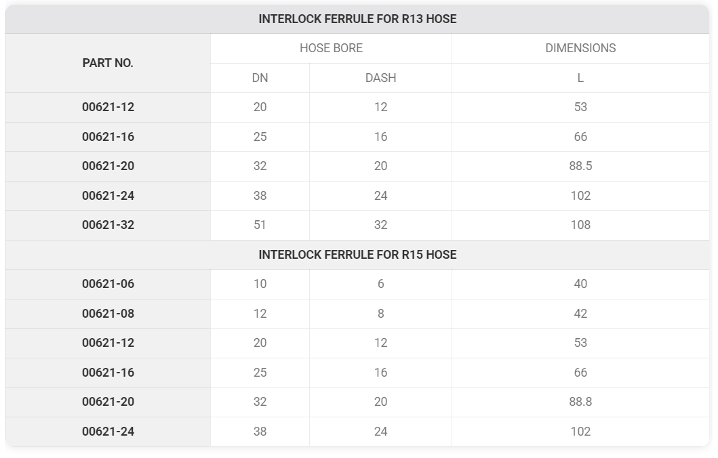This screenshot has width=718, height=458.
Task: Click the length value 42
Action: click(x=580, y=314)
